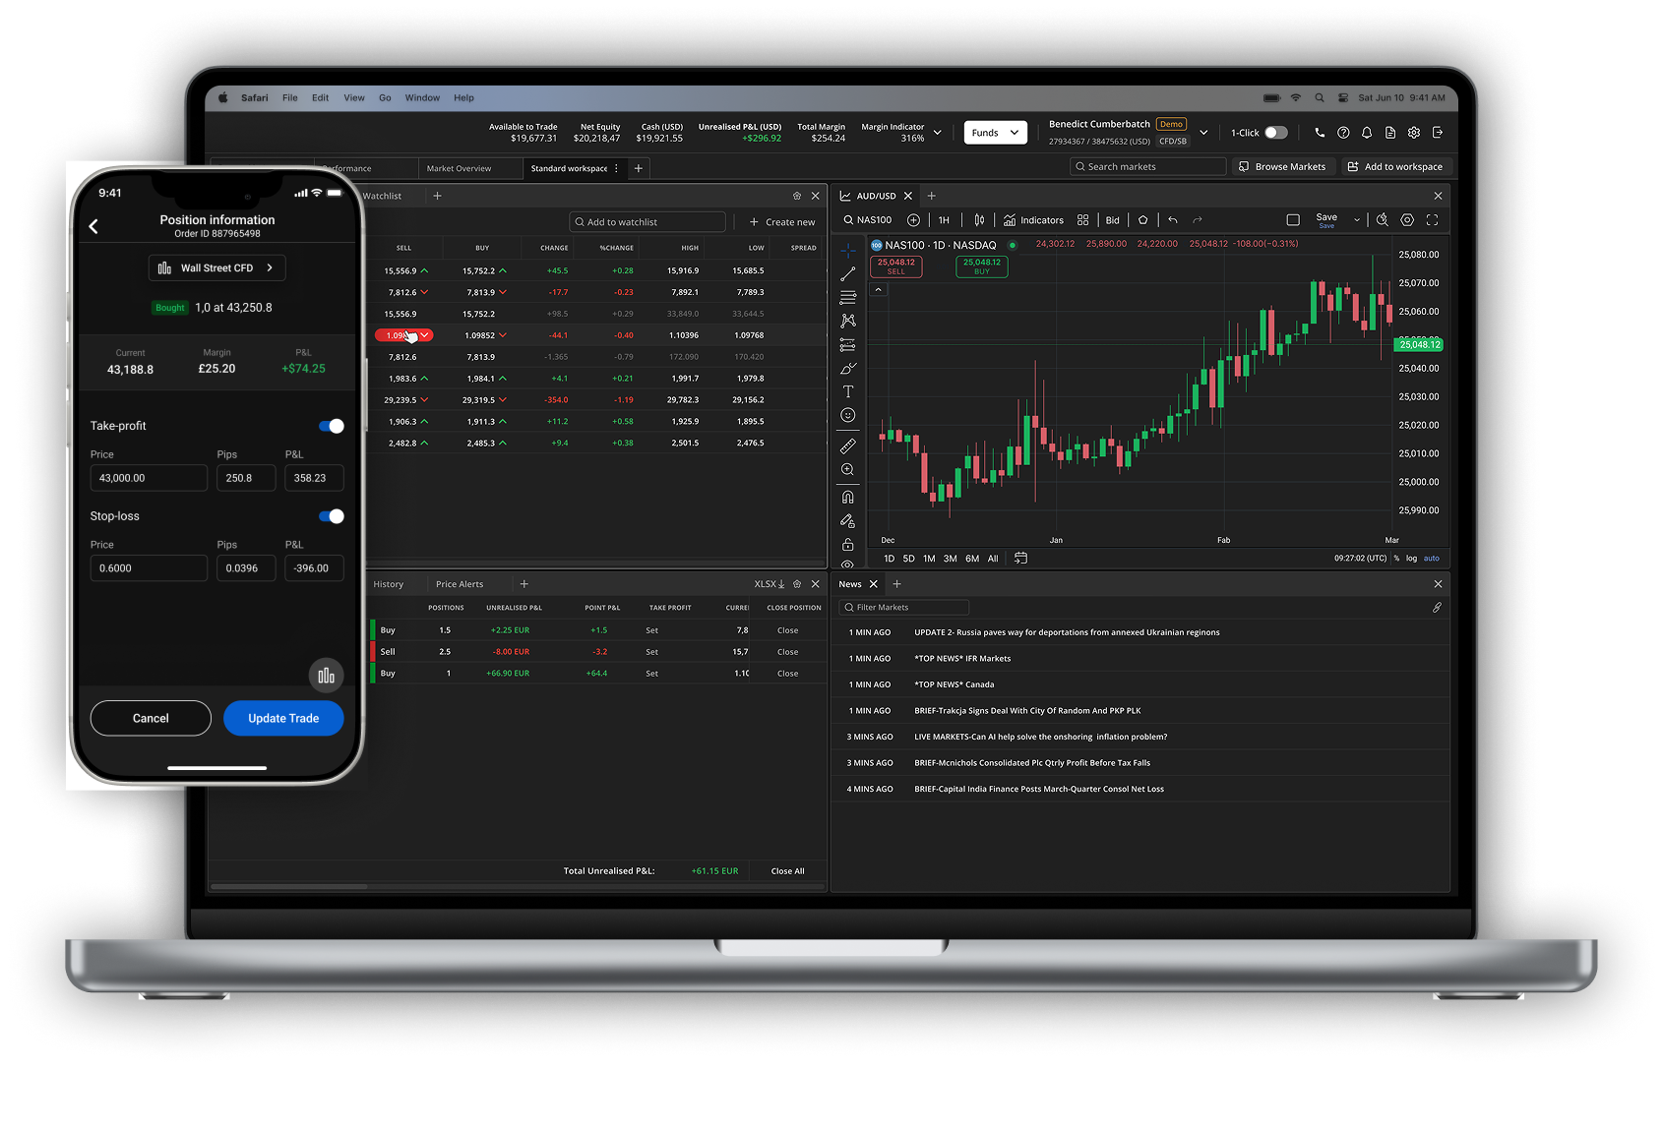Toggle the magnet snap mode icon

[x=847, y=498]
